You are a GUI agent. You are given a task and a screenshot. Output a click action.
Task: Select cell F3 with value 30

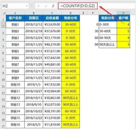[x=93, y=31]
